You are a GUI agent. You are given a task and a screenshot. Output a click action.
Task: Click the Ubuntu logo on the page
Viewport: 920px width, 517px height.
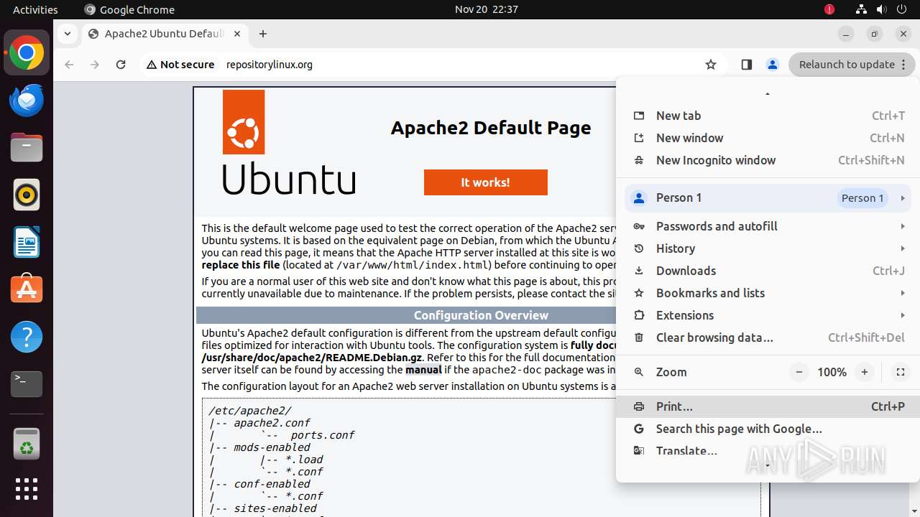coord(289,142)
